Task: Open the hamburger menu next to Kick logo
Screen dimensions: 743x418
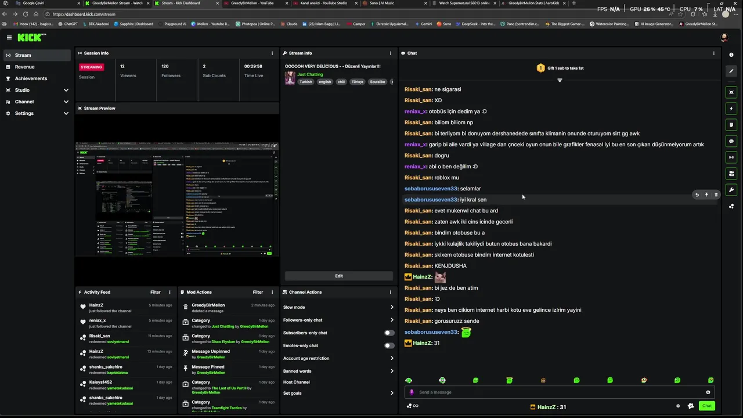Action: tap(9, 37)
